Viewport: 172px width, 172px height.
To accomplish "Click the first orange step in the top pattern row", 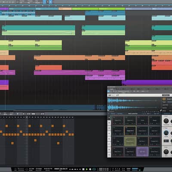I will [x=6, y=126].
